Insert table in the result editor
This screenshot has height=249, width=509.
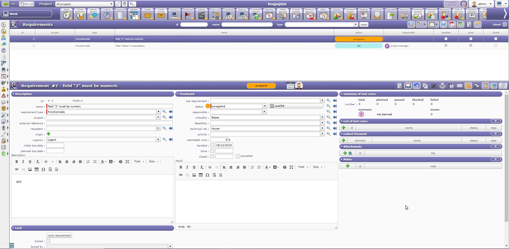click(x=201, y=175)
